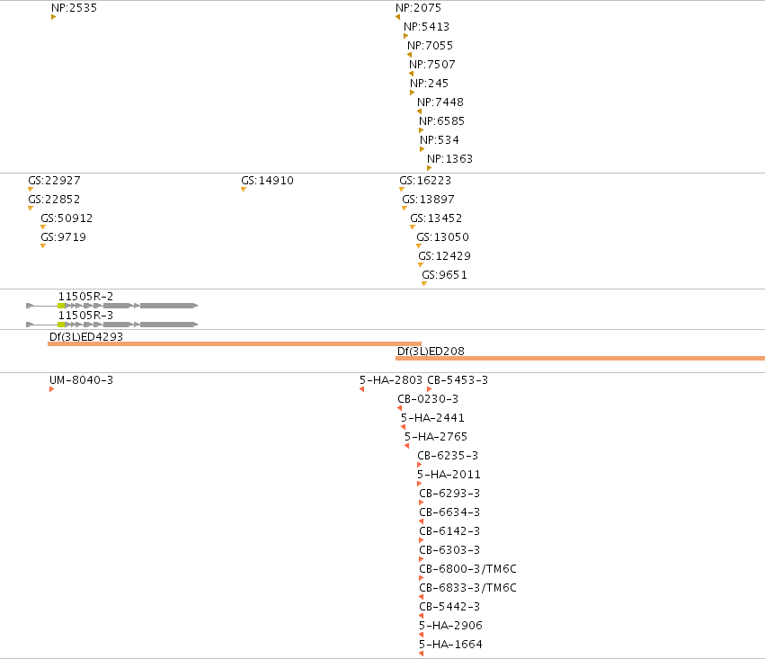
Task: Click the NP:534 label
Action: pyautogui.click(x=440, y=140)
